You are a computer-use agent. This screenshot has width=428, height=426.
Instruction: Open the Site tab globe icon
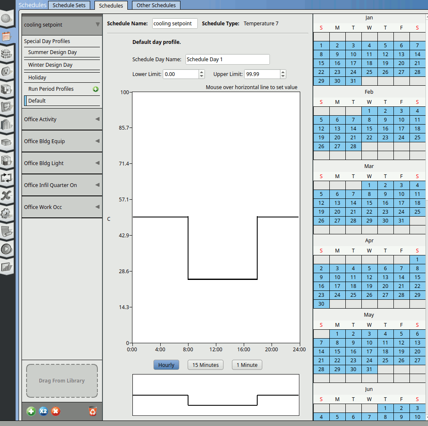6,19
